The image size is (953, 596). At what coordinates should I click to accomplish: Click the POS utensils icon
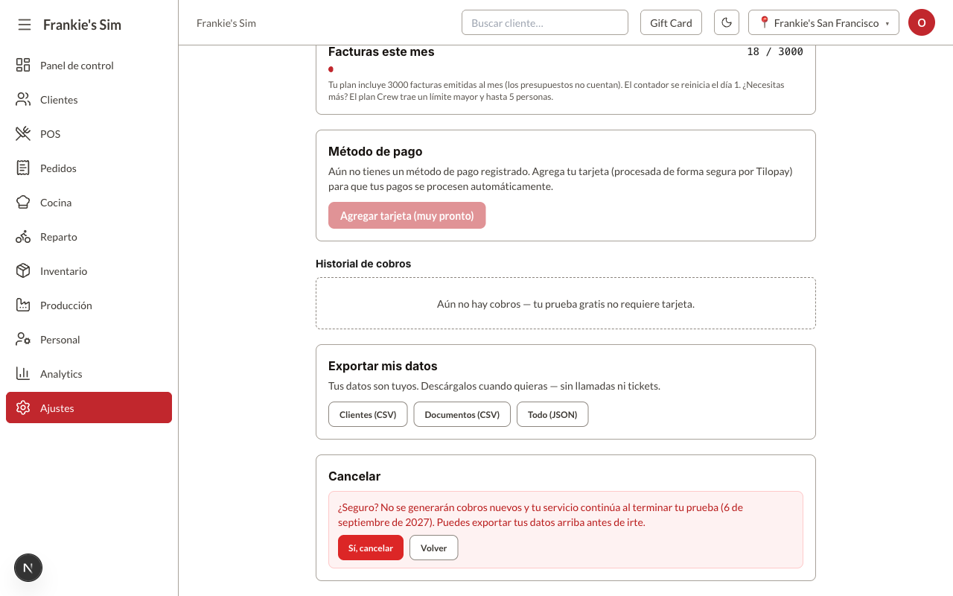coord(23,133)
